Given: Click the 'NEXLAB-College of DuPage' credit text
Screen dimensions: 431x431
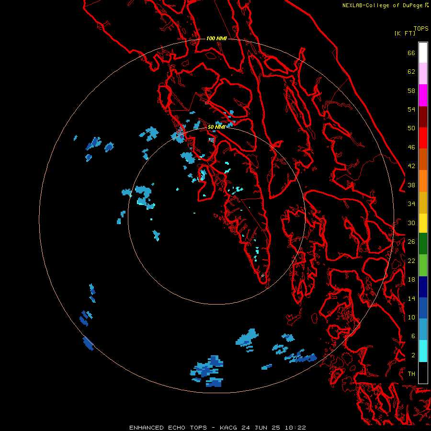Looking at the screenshot, I should [x=383, y=5].
